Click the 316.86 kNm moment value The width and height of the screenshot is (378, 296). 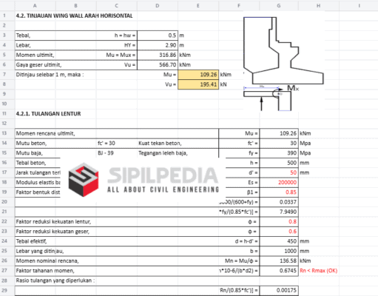(x=158, y=55)
